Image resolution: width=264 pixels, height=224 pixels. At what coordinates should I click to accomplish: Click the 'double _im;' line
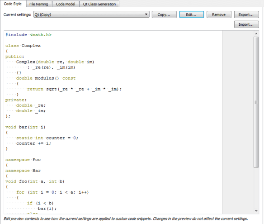31,111
